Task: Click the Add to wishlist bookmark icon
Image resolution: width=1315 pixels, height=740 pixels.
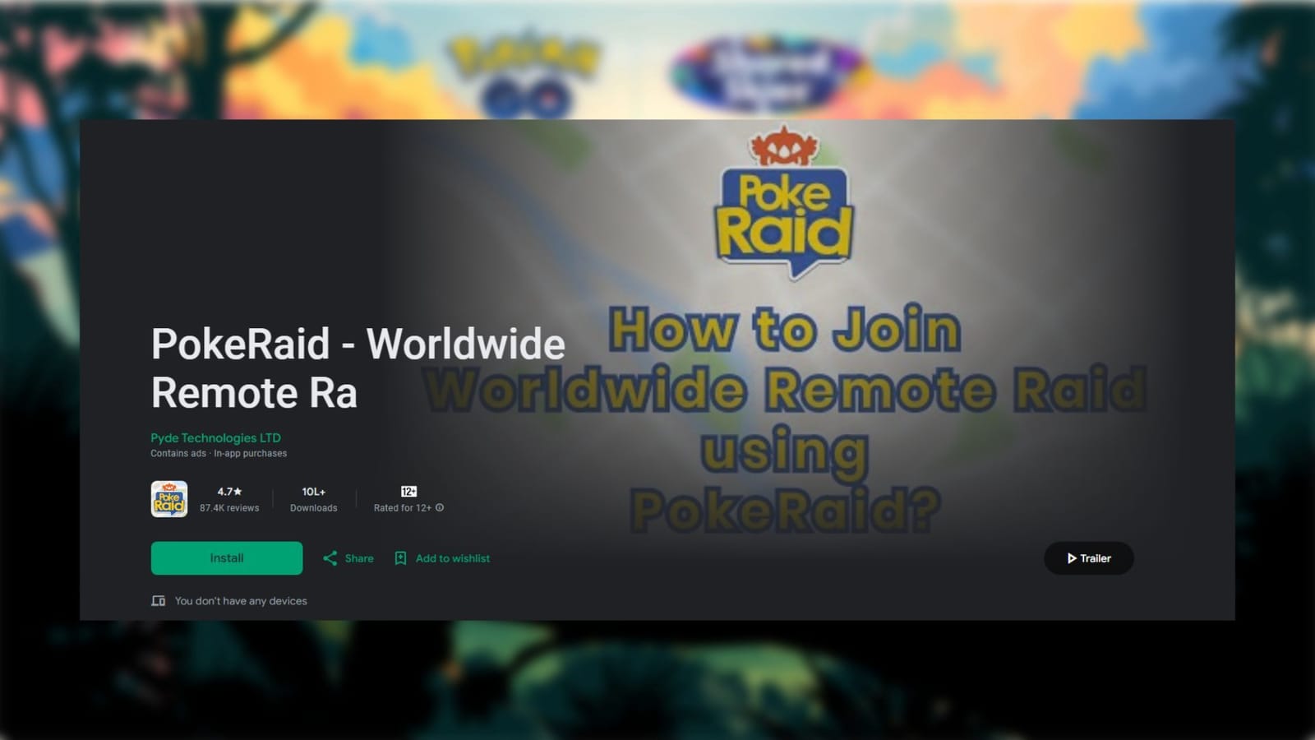Action: click(x=400, y=558)
